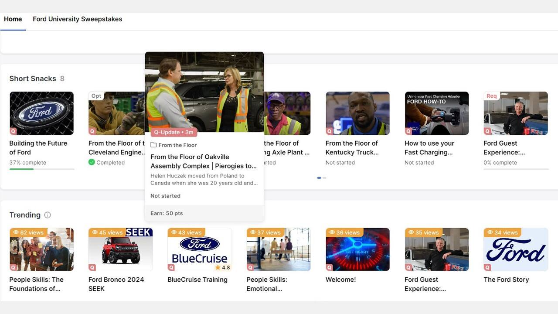This screenshot has height=314, width=558.
Task: Click Q icon on The Ford Story thumbnail
Action: [487, 267]
